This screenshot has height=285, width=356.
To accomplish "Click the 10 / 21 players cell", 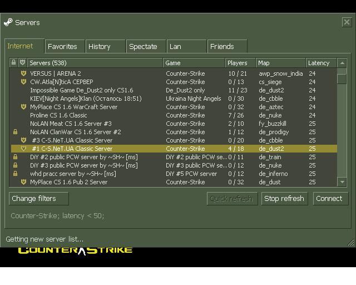I will point(238,73).
